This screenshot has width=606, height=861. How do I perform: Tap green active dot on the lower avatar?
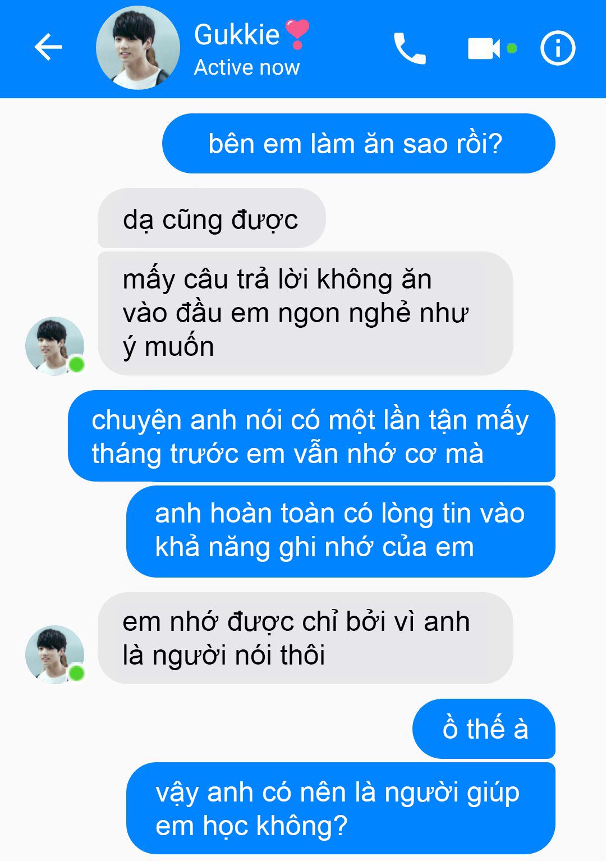click(77, 673)
